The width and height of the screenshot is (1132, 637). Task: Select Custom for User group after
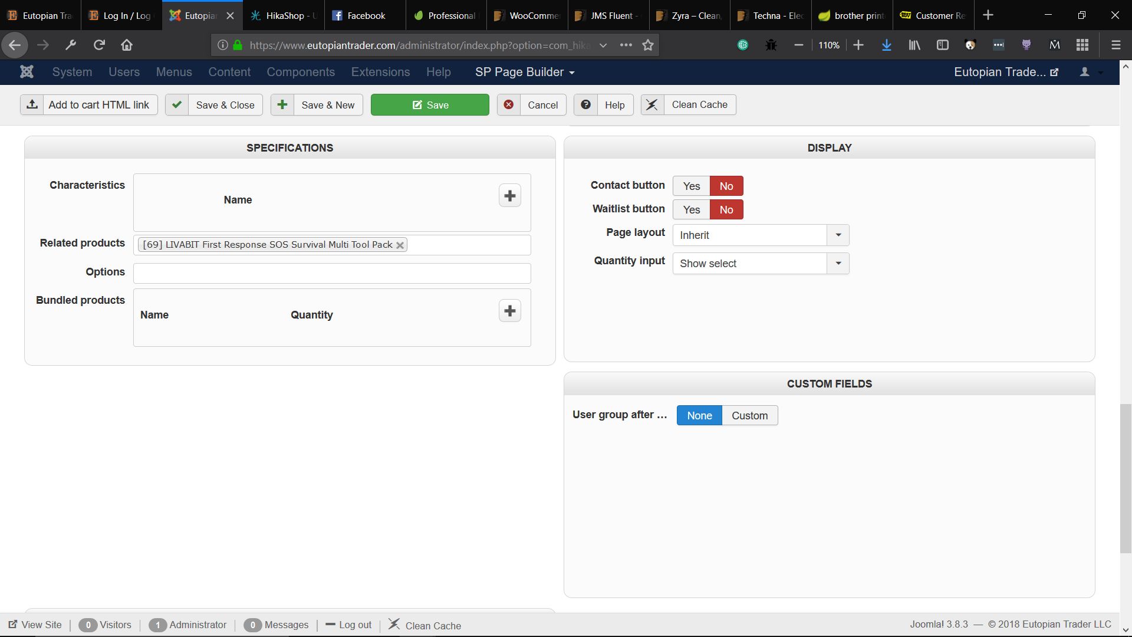coord(749,415)
